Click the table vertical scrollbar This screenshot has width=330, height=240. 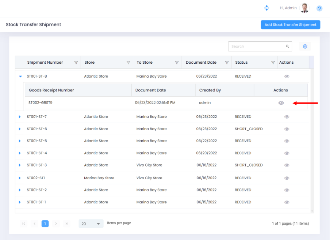pyautogui.click(x=311, y=139)
